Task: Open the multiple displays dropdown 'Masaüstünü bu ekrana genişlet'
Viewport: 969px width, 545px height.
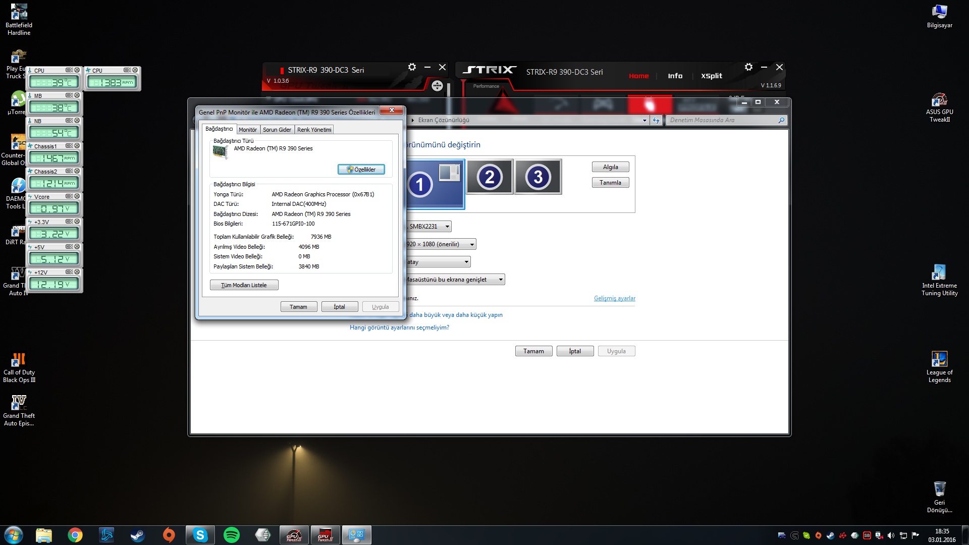Action: coord(455,280)
